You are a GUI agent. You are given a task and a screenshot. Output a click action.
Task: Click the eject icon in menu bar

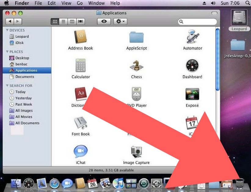click(204, 3)
